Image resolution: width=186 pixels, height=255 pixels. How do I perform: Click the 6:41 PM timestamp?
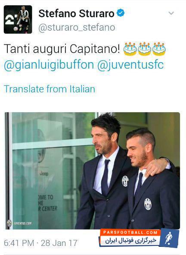tap(19, 243)
